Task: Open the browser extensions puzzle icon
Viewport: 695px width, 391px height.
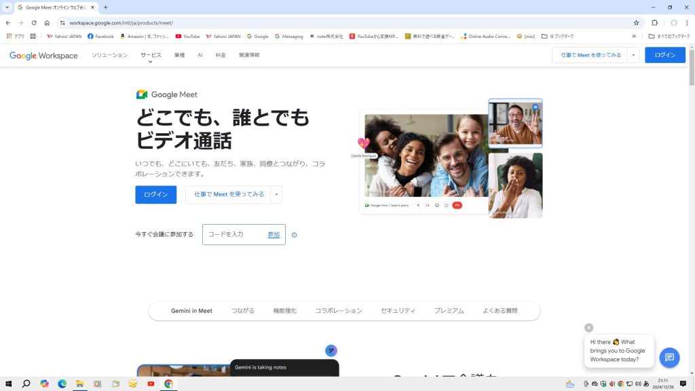Action: coord(654,22)
